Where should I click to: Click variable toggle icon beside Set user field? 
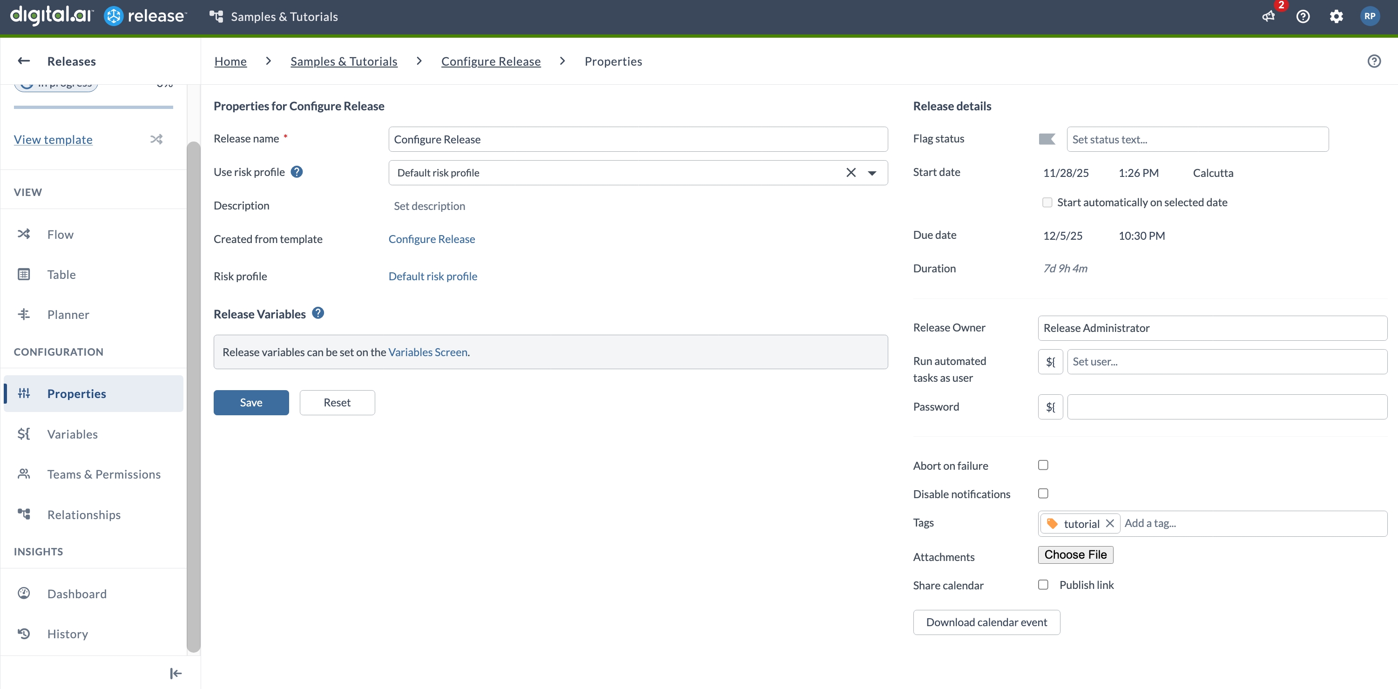[1050, 362]
